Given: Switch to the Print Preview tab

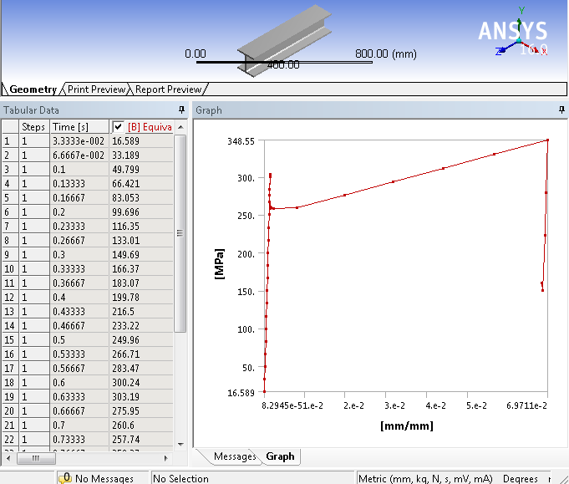Looking at the screenshot, I should (x=96, y=89).
